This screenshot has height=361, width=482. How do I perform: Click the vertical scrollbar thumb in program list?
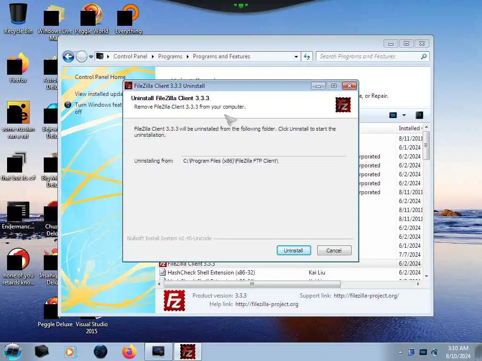click(x=426, y=145)
